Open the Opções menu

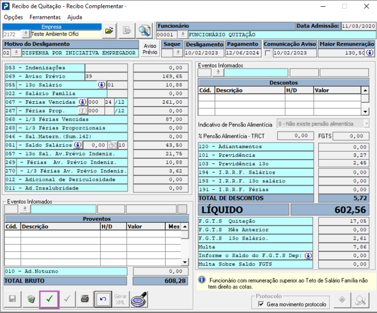[x=13, y=17]
